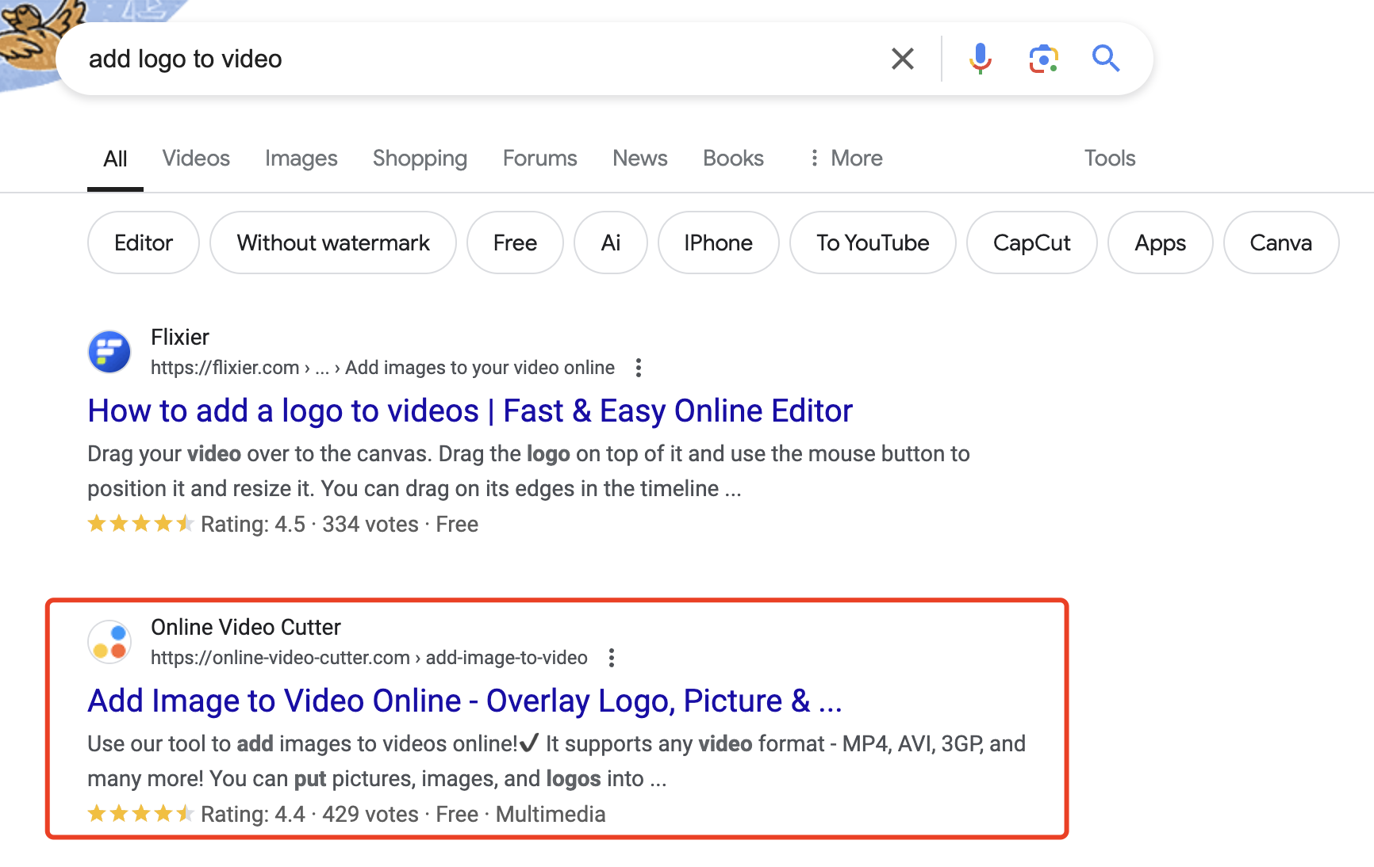Image resolution: width=1374 pixels, height=867 pixels.
Task: Open 'How to add a logo to videos' link
Action: coord(470,411)
